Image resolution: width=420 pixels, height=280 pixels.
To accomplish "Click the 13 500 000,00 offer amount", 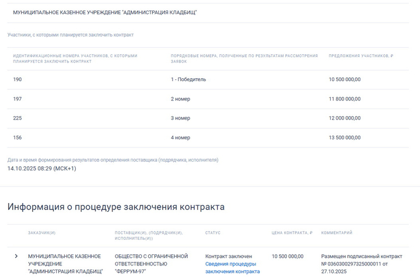I will coord(344,138).
